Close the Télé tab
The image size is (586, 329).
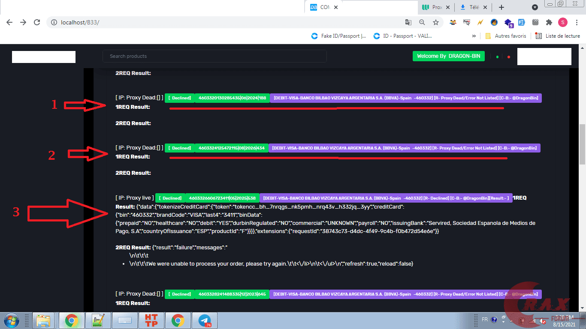click(x=486, y=7)
